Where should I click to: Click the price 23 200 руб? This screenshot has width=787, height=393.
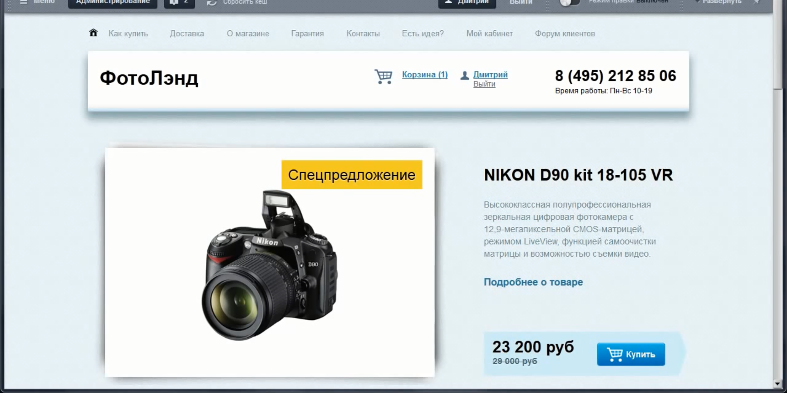click(533, 347)
